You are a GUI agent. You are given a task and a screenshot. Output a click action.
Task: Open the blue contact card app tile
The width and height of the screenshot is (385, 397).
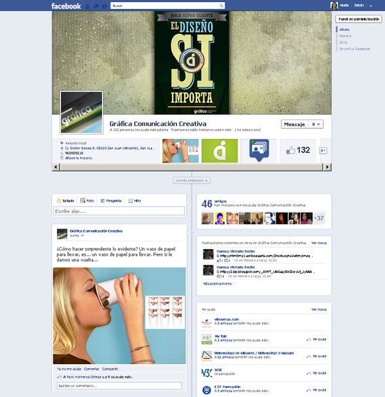point(259,150)
